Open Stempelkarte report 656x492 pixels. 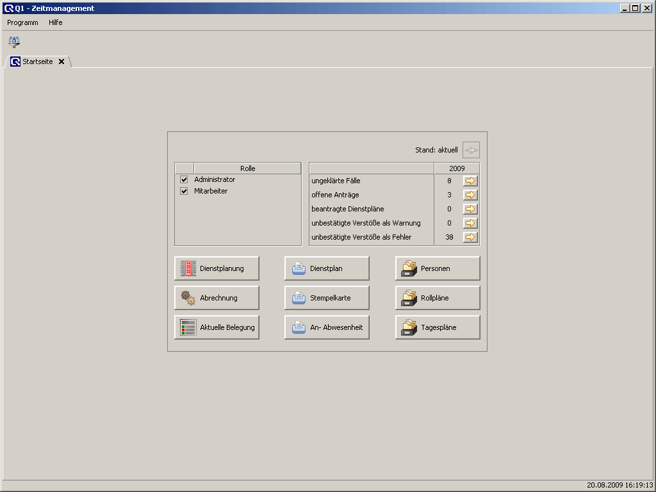(327, 298)
